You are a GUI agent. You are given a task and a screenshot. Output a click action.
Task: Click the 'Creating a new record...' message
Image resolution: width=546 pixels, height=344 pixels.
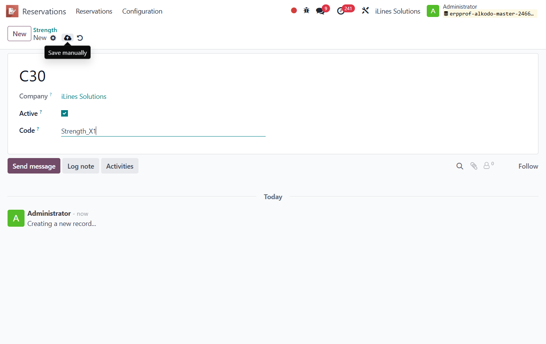(x=62, y=224)
